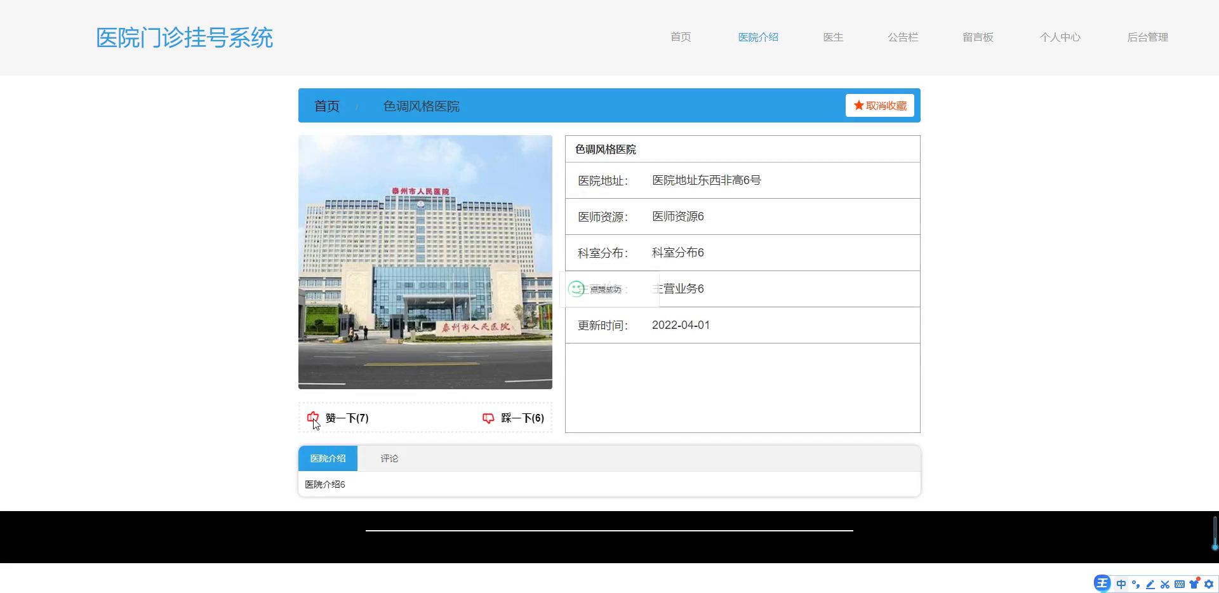The width and height of the screenshot is (1219, 593).
Task: Toggle Chinese input mode (中) in IME bar
Action: (x=1121, y=584)
